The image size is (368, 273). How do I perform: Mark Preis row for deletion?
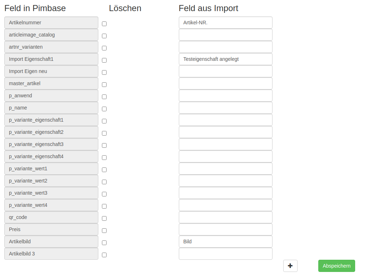pos(104,231)
